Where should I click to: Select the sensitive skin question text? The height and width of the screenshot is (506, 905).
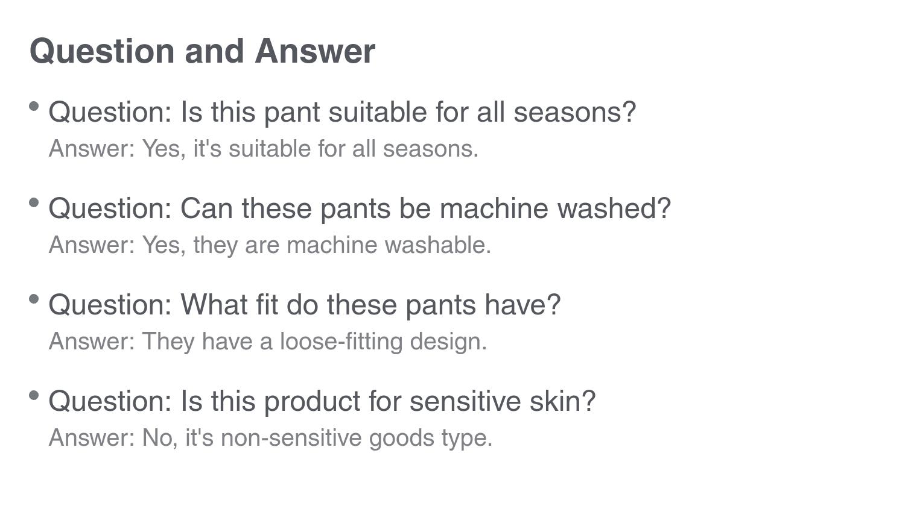coord(322,401)
